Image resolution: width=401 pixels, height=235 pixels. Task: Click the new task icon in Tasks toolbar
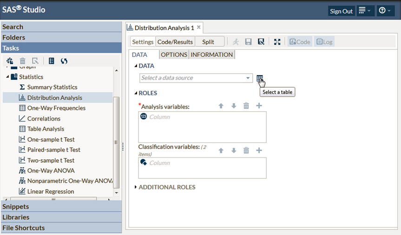(x=10, y=61)
